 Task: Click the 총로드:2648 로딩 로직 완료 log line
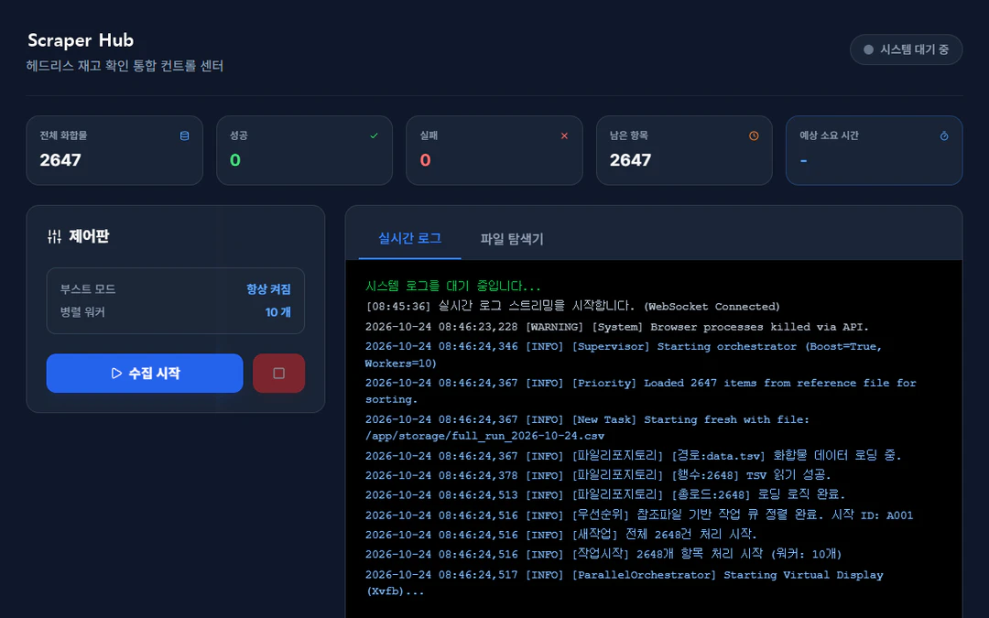(x=605, y=494)
